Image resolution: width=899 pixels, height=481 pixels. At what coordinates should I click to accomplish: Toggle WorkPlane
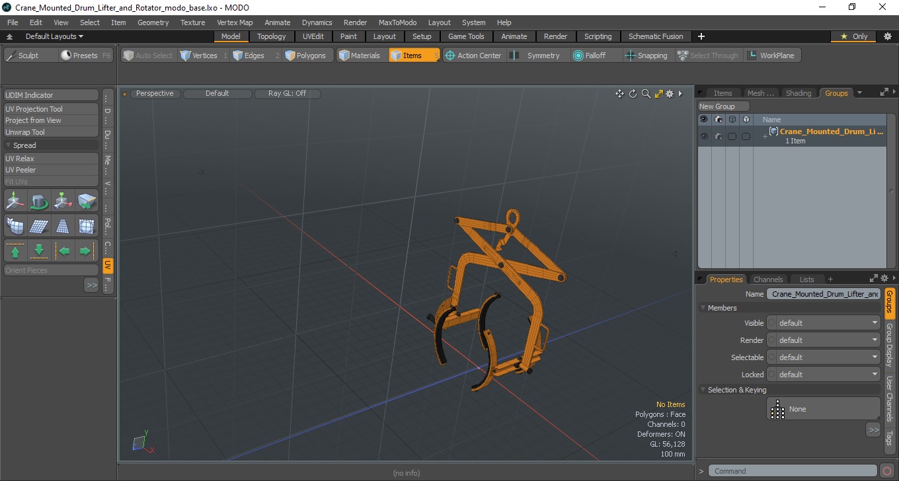click(771, 55)
